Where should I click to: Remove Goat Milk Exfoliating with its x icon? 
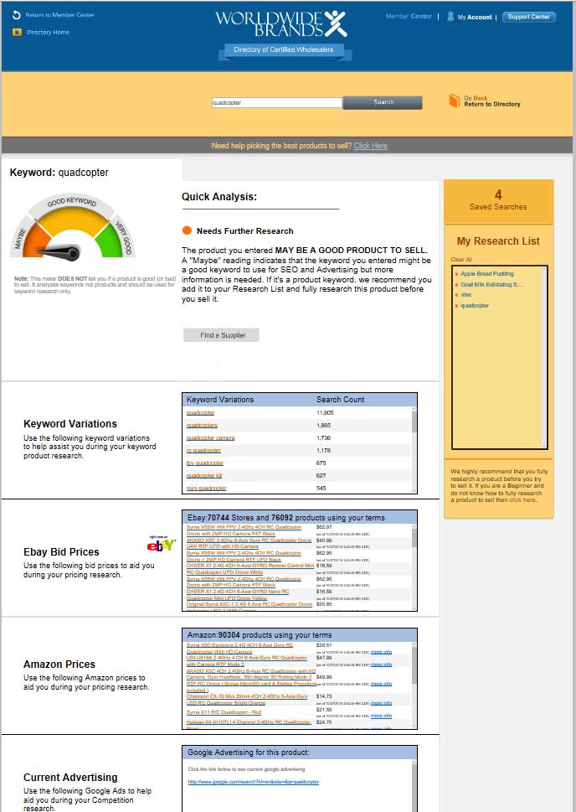pyautogui.click(x=456, y=285)
